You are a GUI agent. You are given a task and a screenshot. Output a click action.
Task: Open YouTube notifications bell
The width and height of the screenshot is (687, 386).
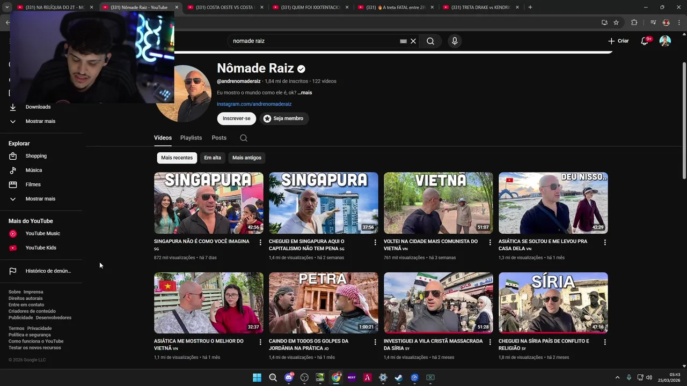click(645, 41)
